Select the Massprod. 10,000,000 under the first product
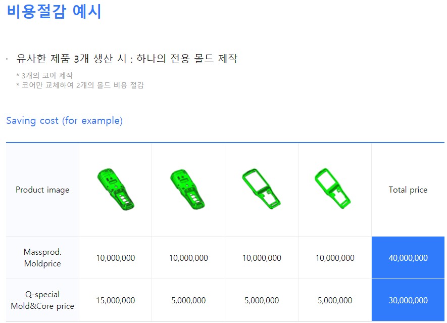Image resolution: width=447 pixels, height=323 pixels. coord(115,258)
